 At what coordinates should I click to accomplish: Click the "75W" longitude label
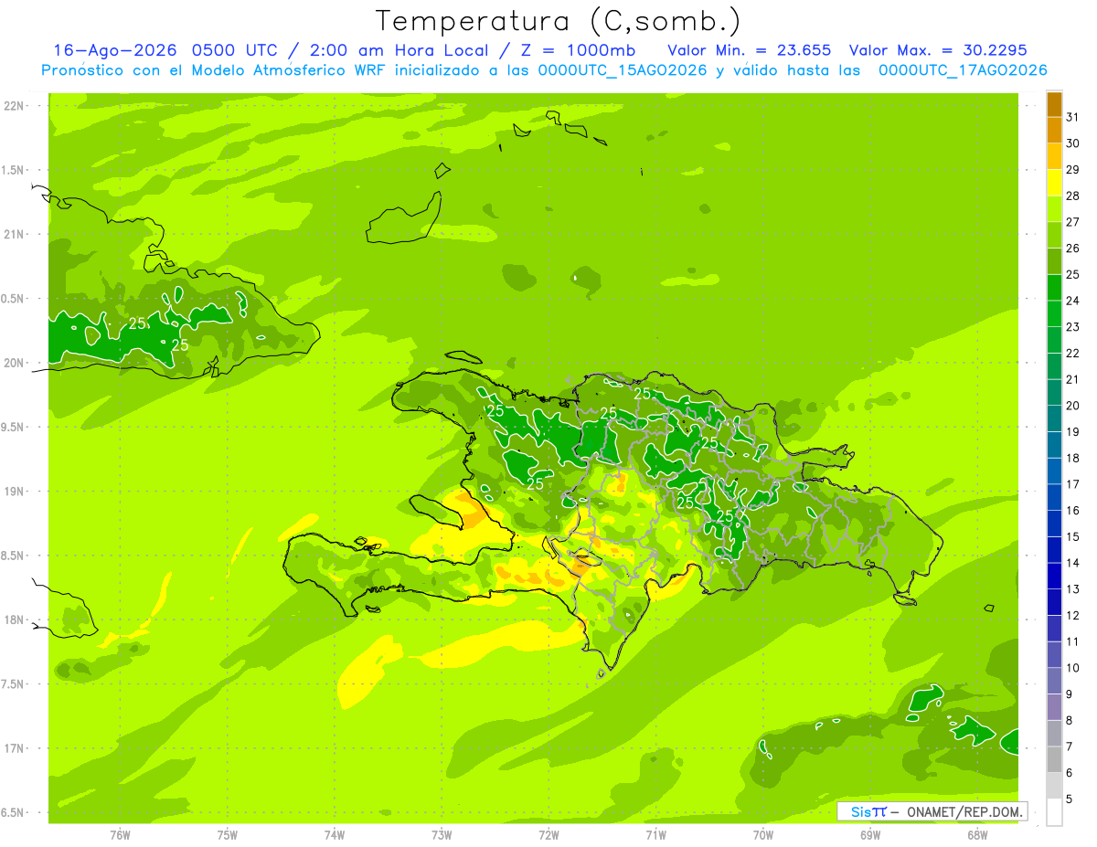point(228,835)
